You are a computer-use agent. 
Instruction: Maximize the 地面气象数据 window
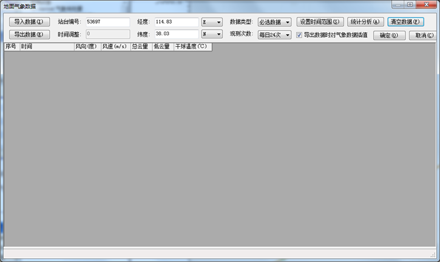click(411, 5)
